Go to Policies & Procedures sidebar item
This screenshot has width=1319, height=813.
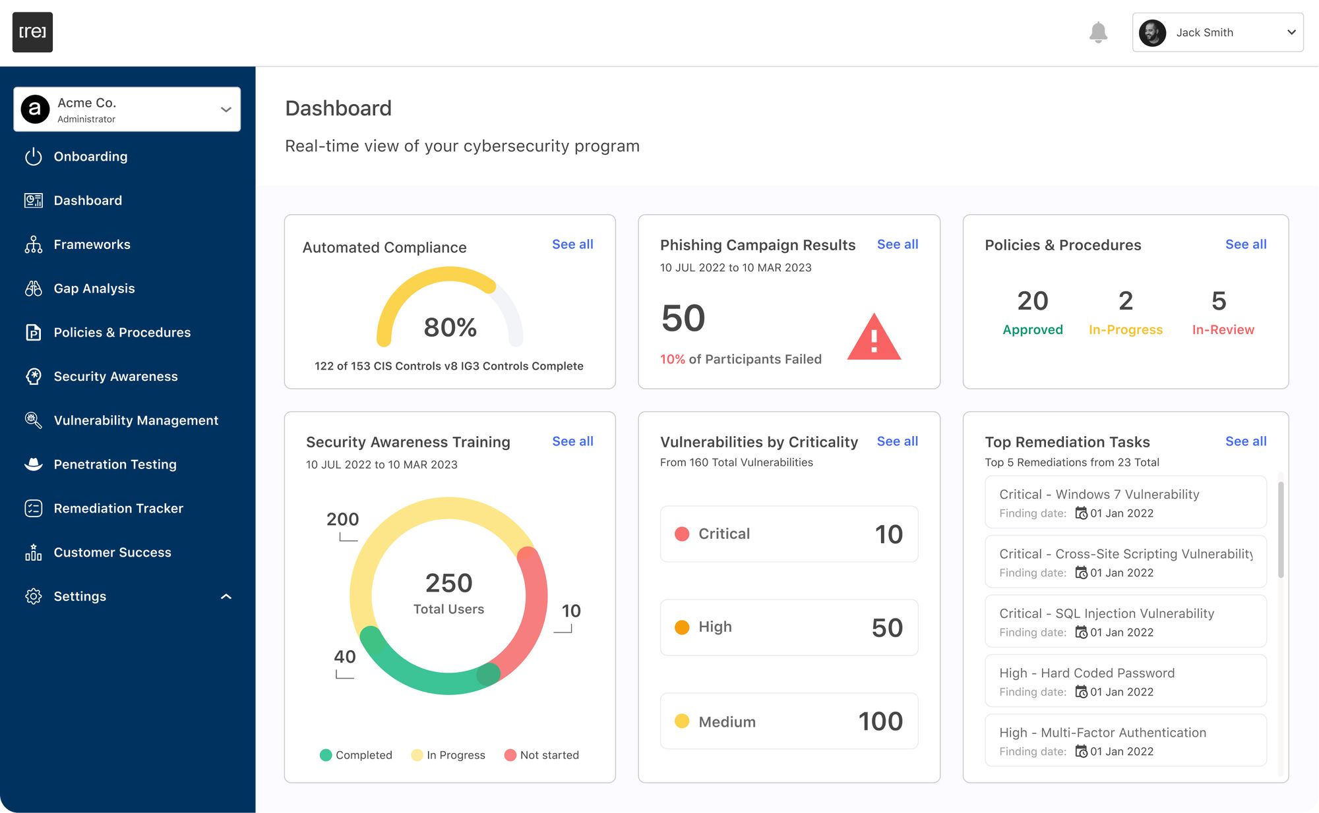[x=122, y=333]
